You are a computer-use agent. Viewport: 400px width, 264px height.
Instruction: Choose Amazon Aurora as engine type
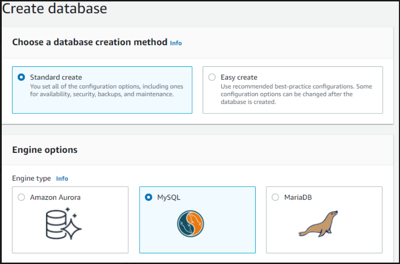pyautogui.click(x=21, y=197)
